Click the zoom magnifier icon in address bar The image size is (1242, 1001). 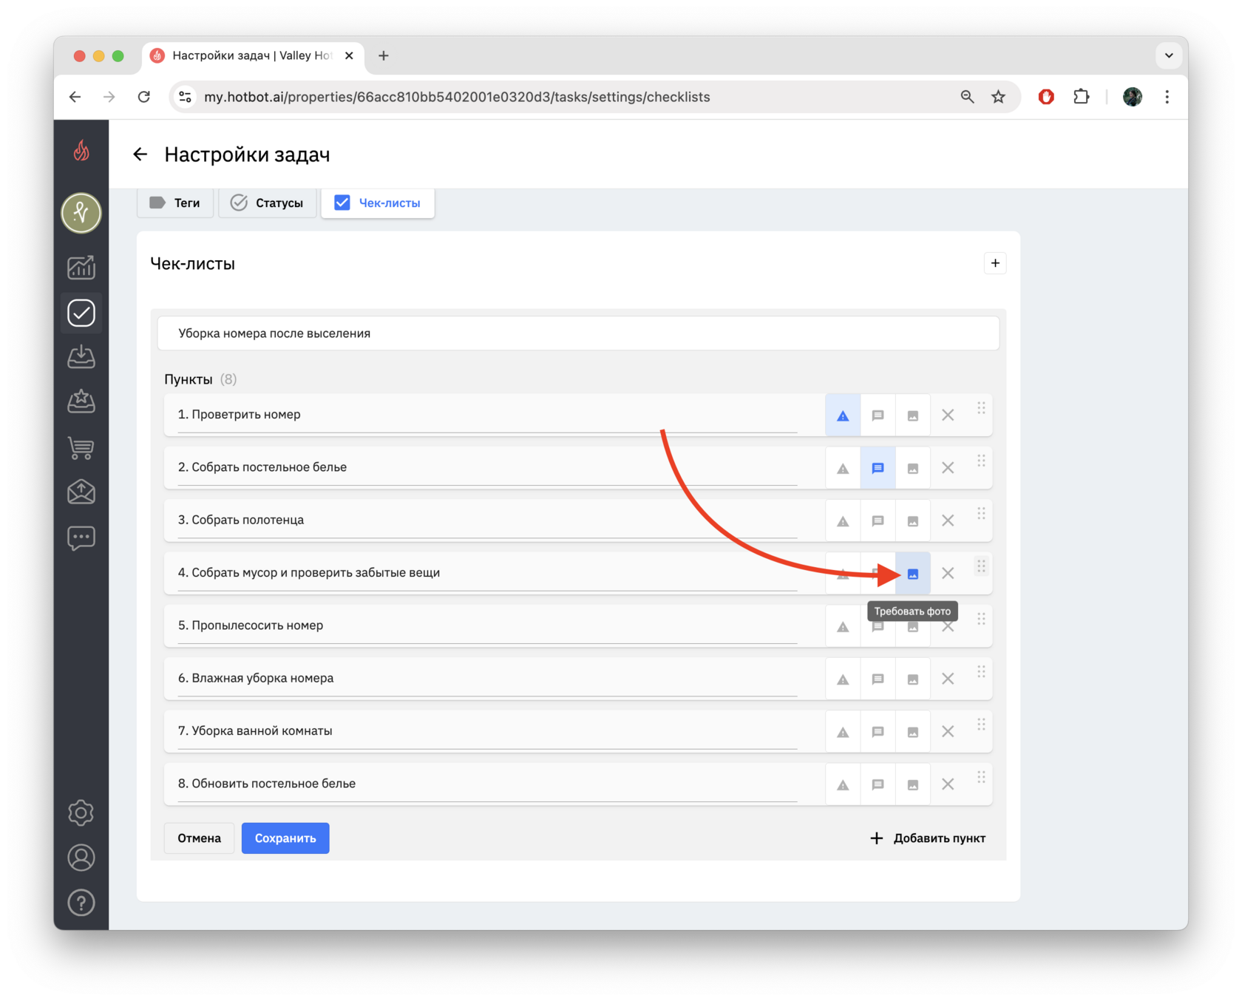pyautogui.click(x=967, y=97)
